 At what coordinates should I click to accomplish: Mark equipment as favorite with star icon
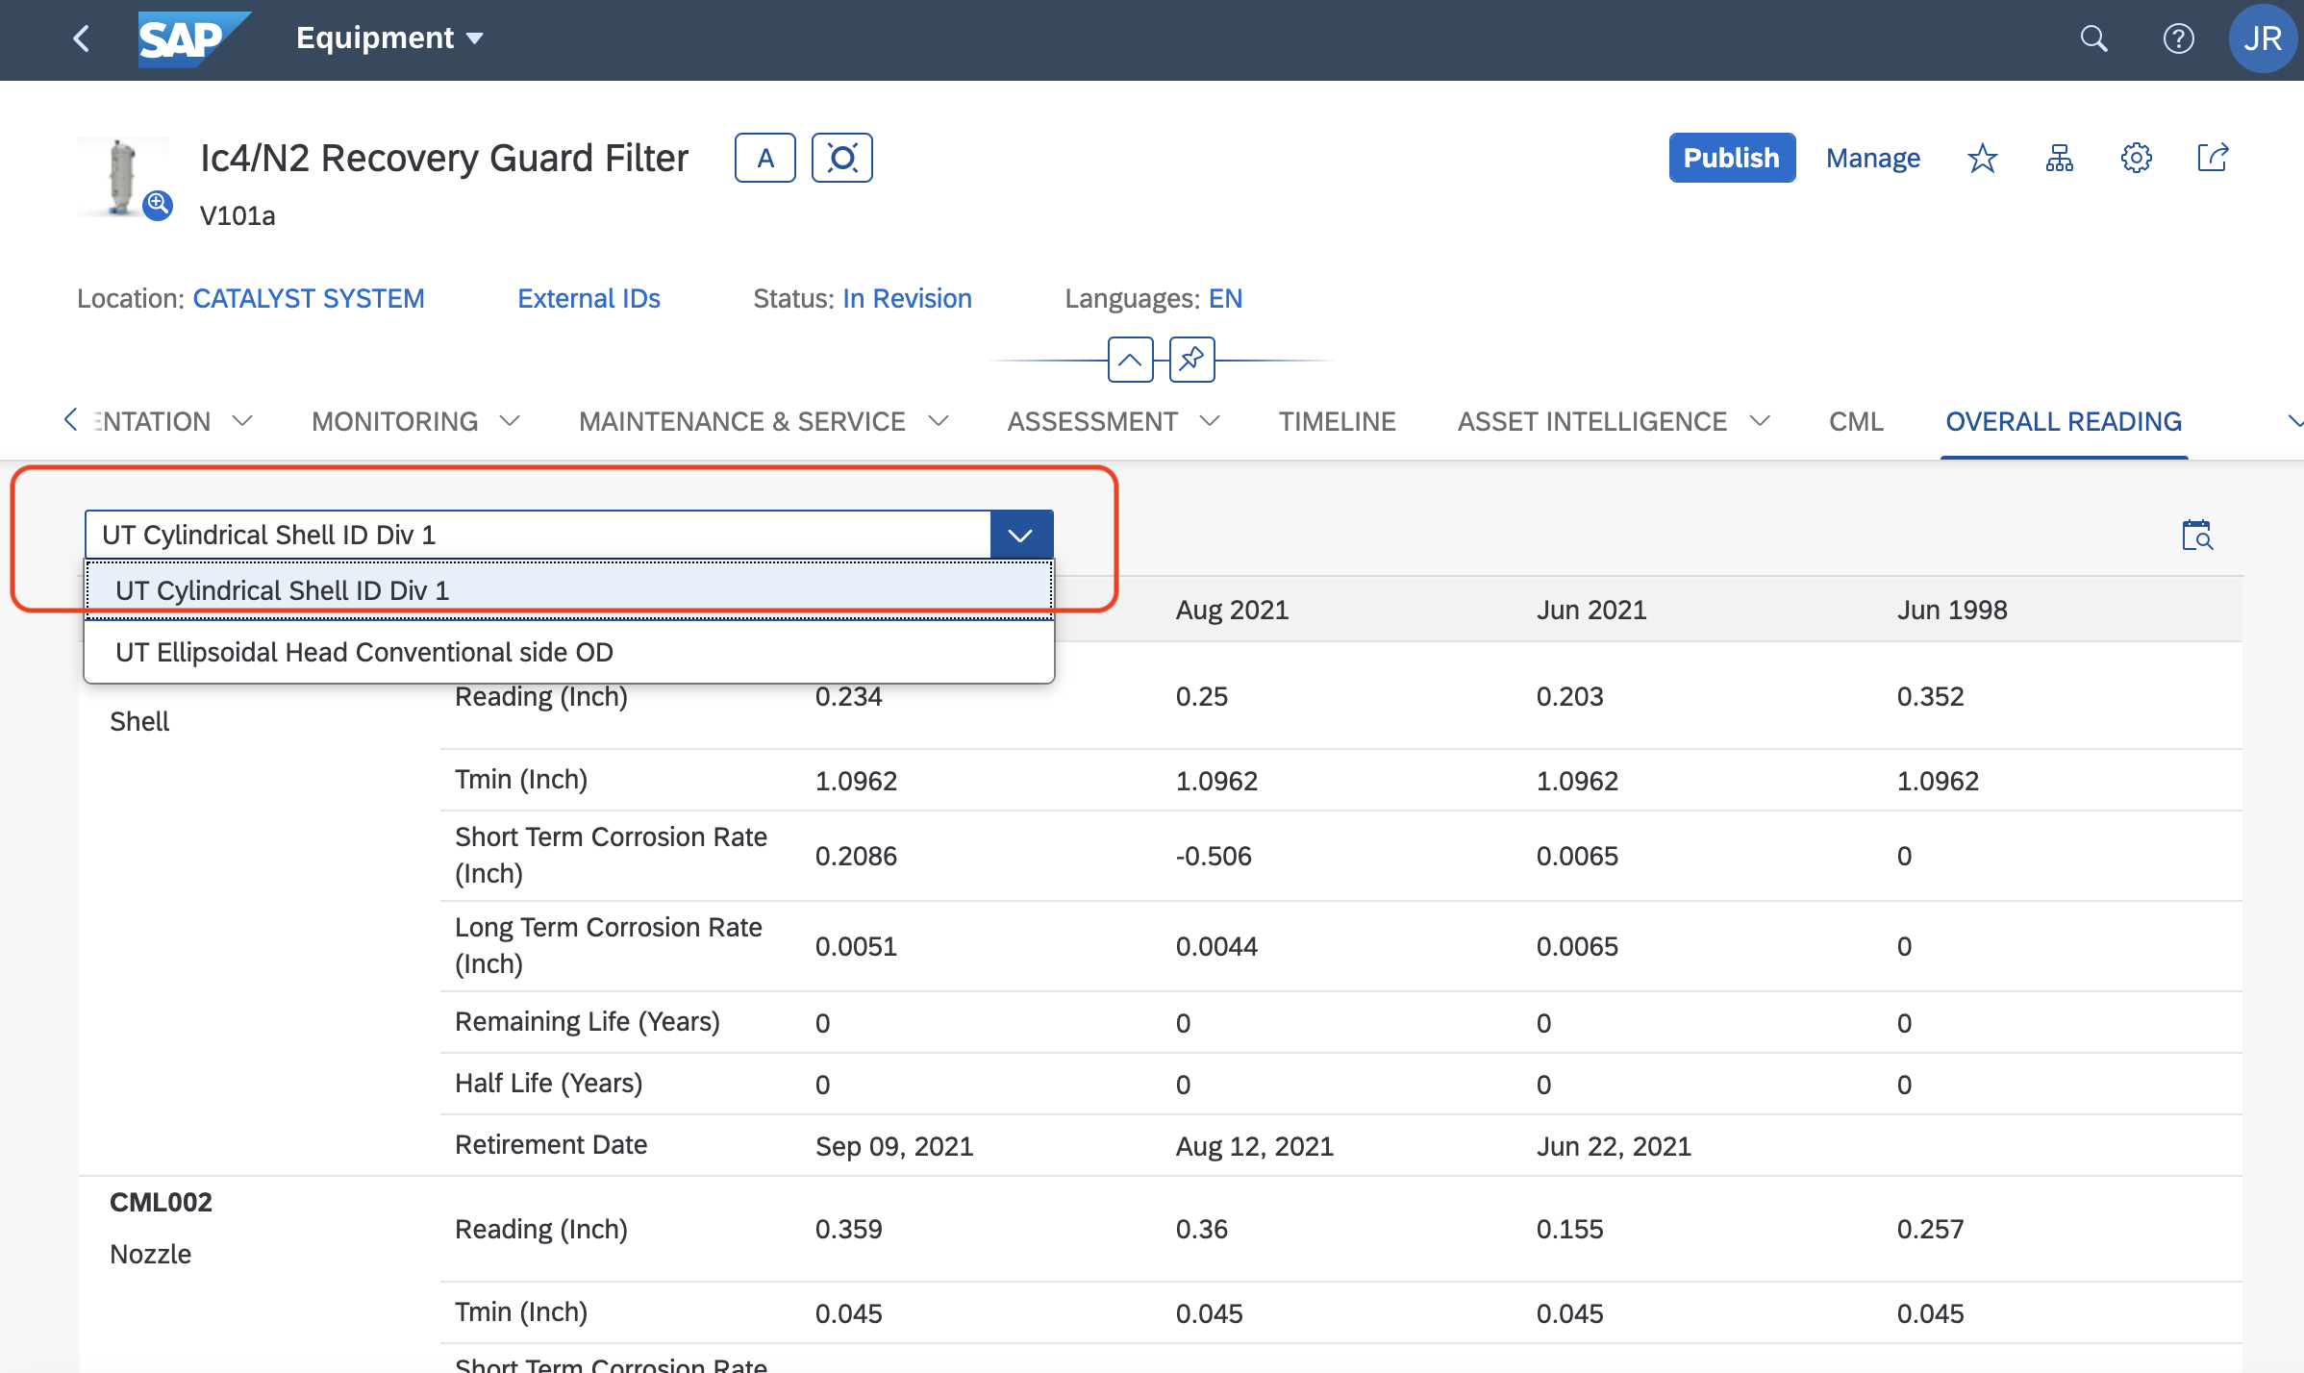pyautogui.click(x=1982, y=158)
